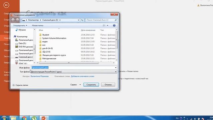The height and width of the screenshot is (120, 213).
Task: Click the Компьютер breadcrumb segment
Action: [x=33, y=20]
